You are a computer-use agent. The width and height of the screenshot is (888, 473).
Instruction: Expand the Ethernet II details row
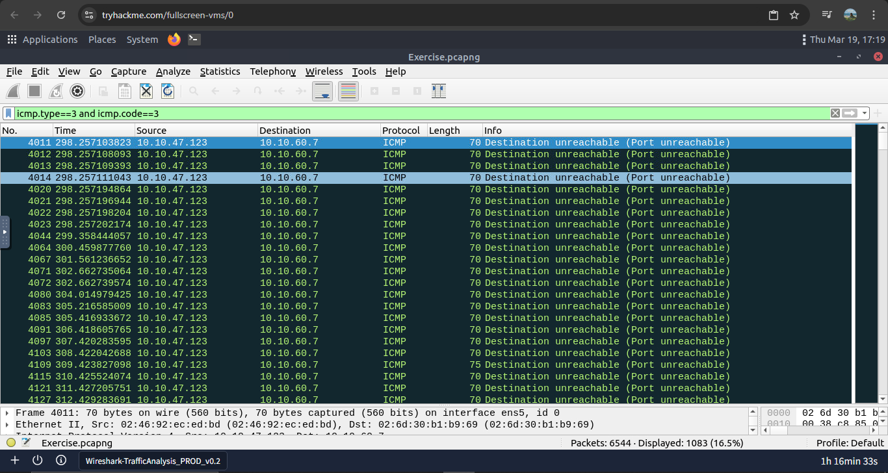pyautogui.click(x=7, y=425)
